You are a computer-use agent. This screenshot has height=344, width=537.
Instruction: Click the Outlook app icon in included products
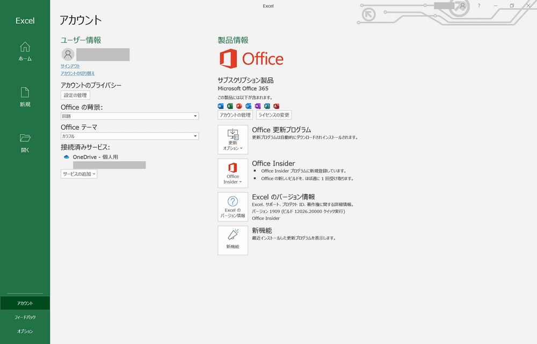[x=248, y=106]
